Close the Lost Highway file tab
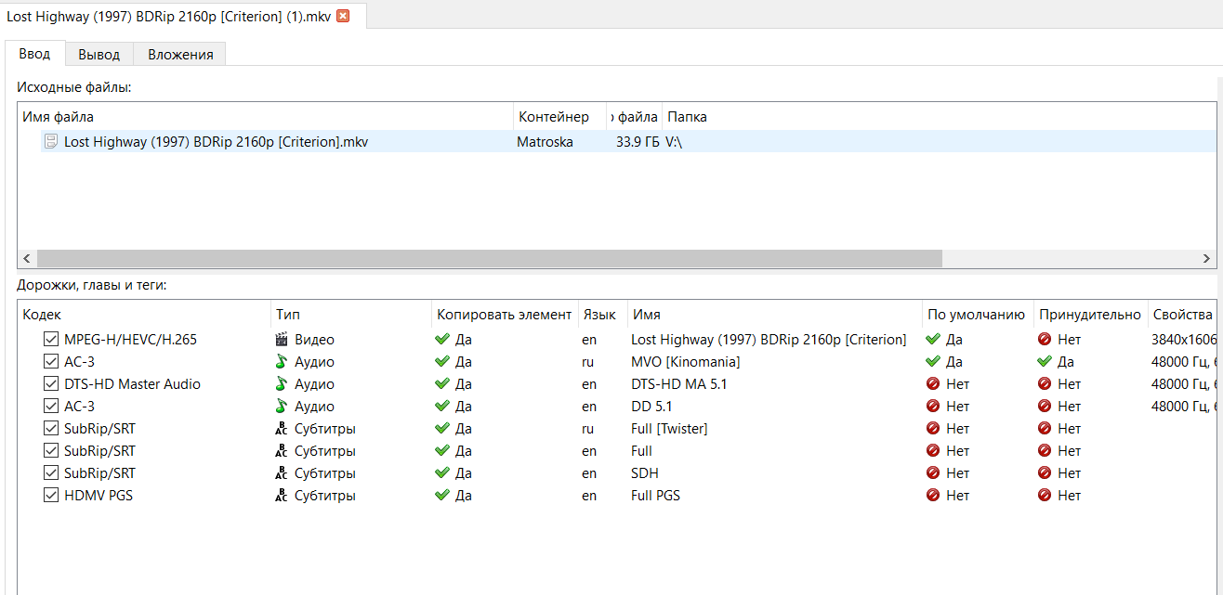 tap(343, 16)
